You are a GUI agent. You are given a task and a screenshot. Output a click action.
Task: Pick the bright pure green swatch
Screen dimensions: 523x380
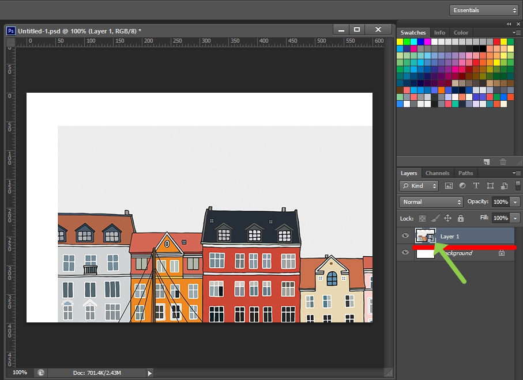(x=407, y=41)
